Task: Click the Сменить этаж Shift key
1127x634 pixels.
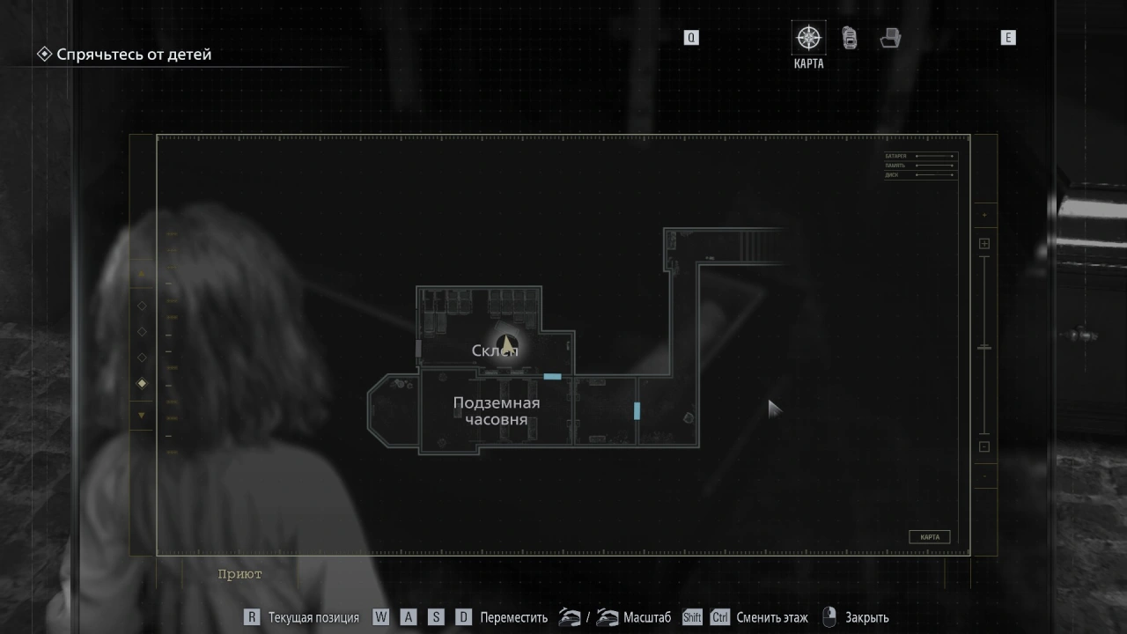Action: (692, 617)
